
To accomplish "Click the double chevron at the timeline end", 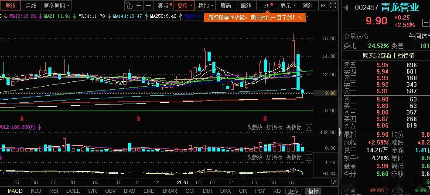I will 334,182.
